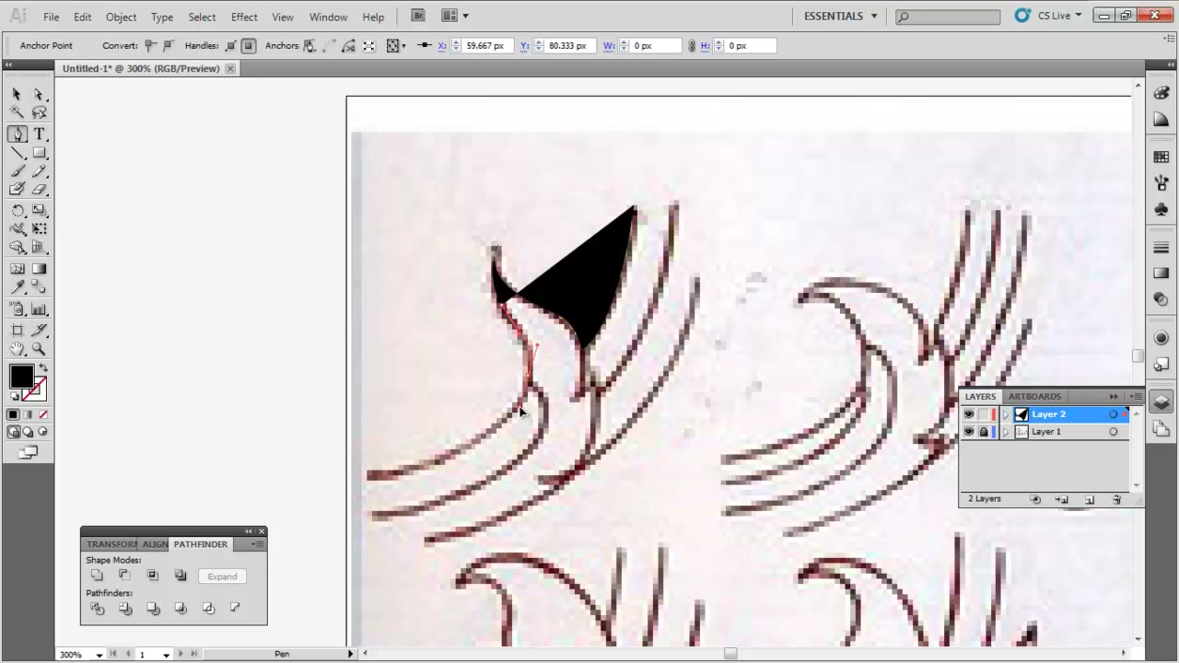1179x663 pixels.
Task: Choose the Artboard tool
Action: pyautogui.click(x=17, y=330)
